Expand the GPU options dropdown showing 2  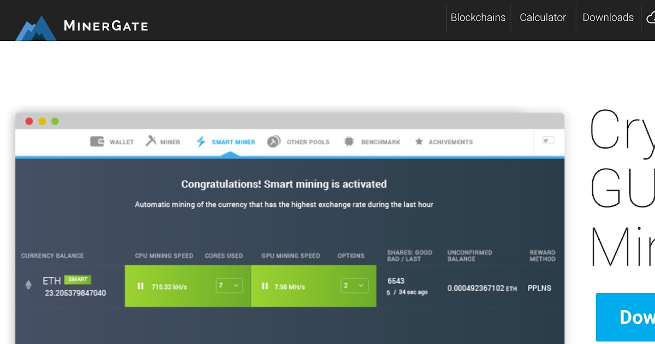click(x=355, y=286)
